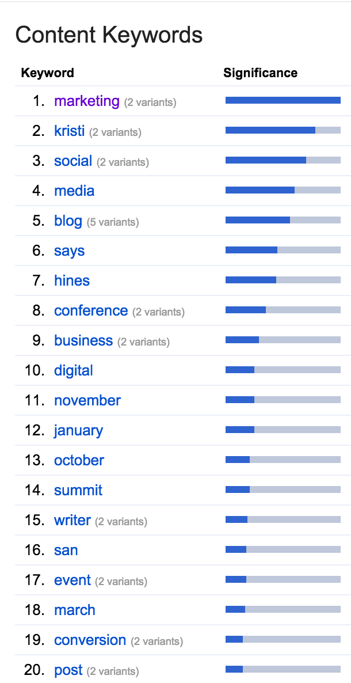351x683 pixels.
Task: Select the hines keyword link
Action: tap(72, 280)
